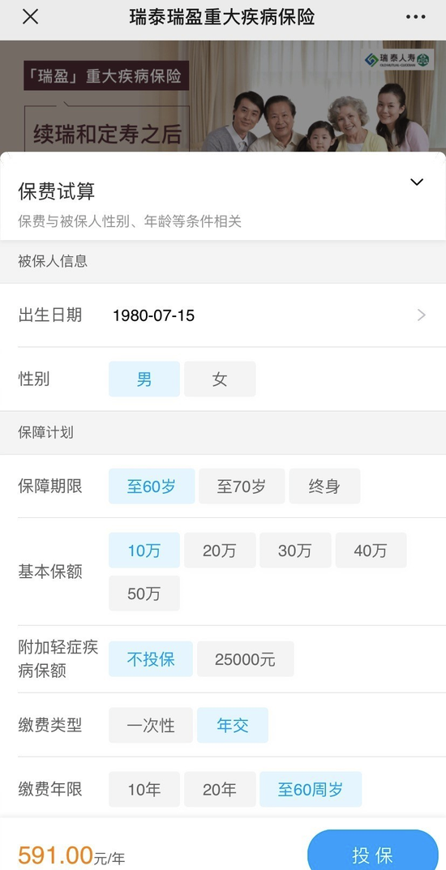Select 25000元 for 附加轻症疾病保额
The width and height of the screenshot is (446, 870).
245,659
